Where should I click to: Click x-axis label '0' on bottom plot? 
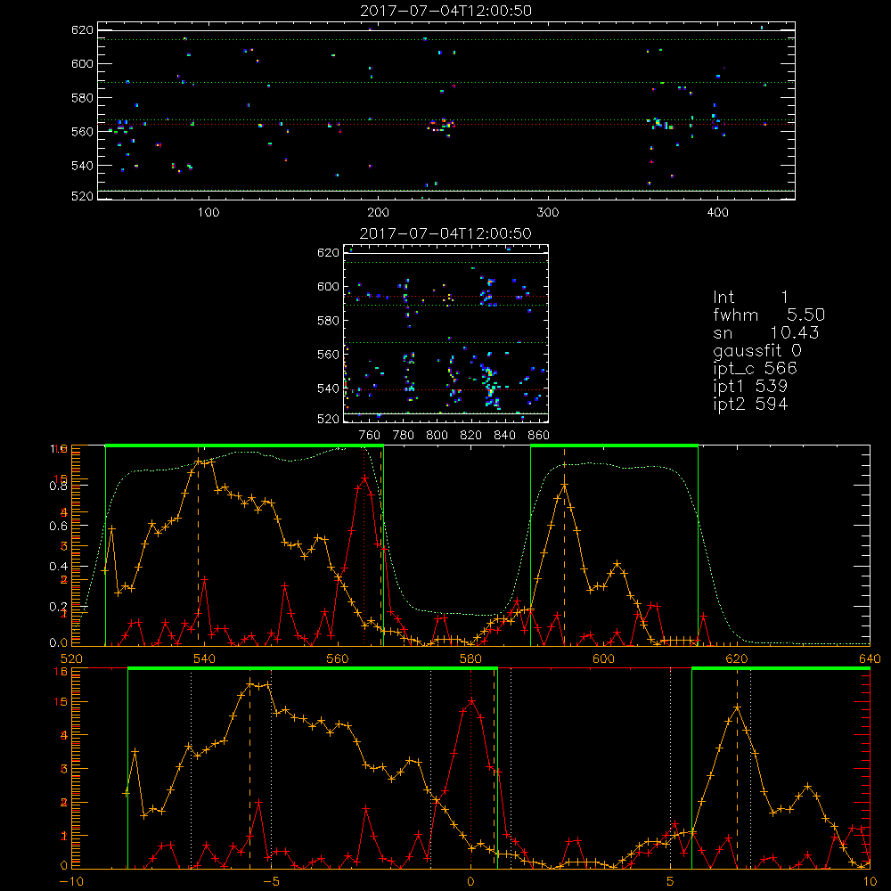coord(470,882)
